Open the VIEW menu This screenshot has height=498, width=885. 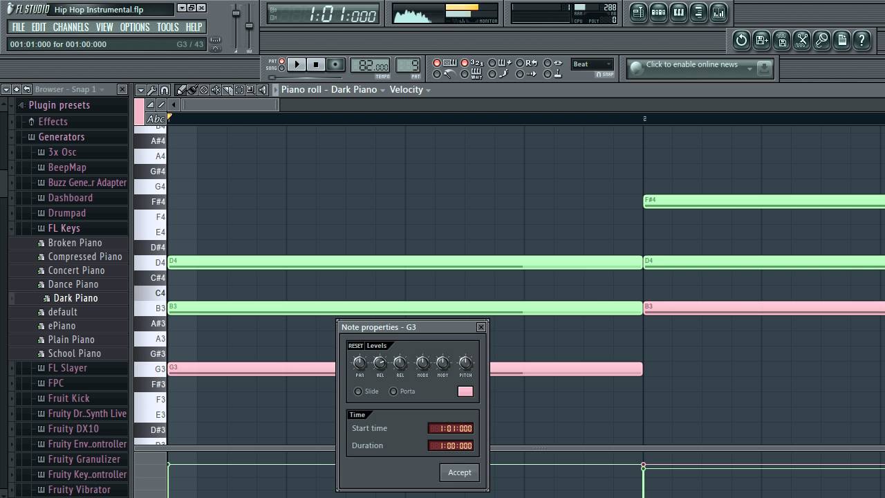click(104, 27)
